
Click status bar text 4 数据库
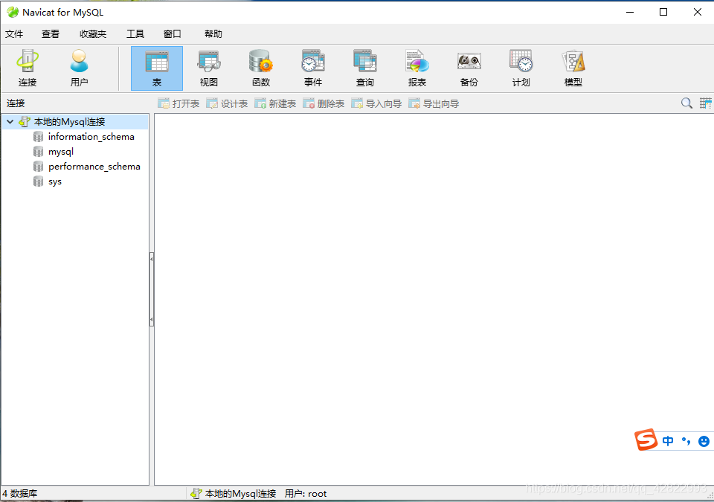pos(19,493)
